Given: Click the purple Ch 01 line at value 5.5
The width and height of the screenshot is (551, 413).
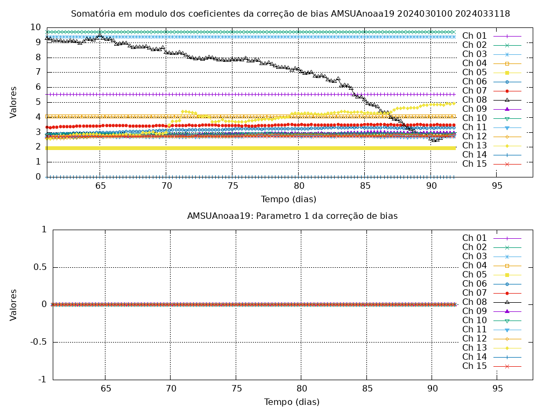Looking at the screenshot, I should 250,95.
